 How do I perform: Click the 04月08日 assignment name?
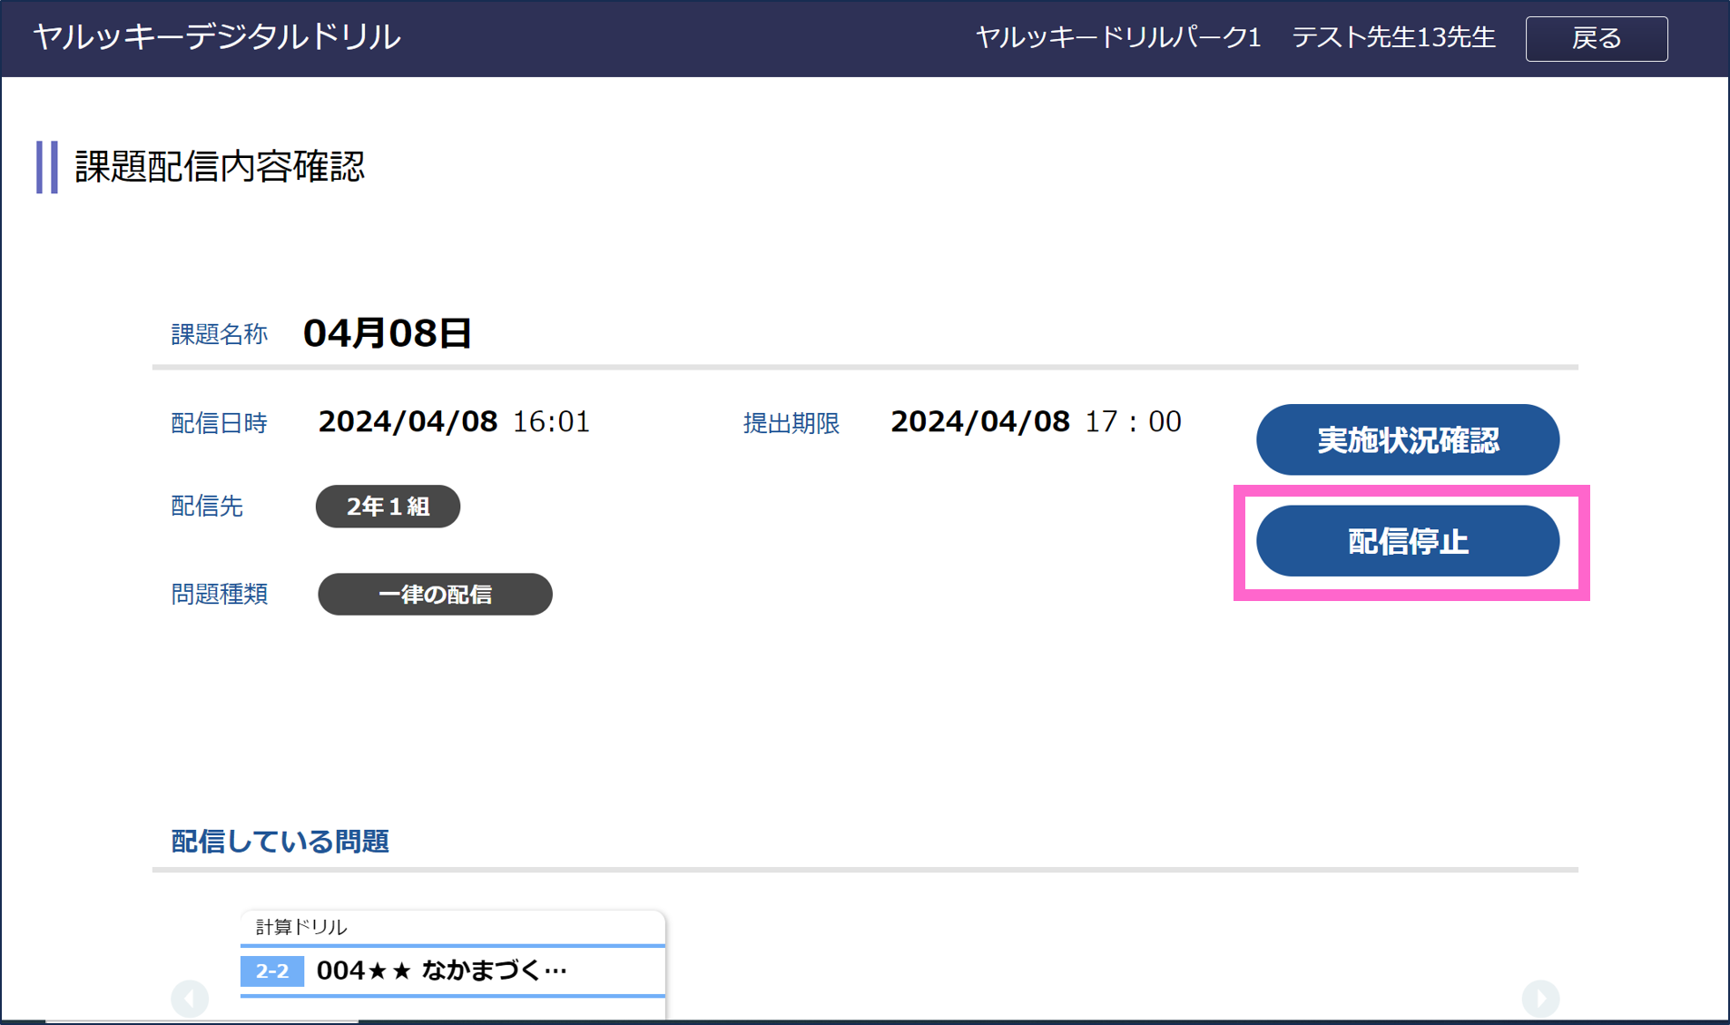(388, 333)
